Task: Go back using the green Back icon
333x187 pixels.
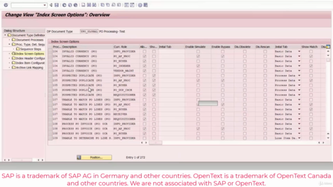Action: pyautogui.click(x=64, y=5)
